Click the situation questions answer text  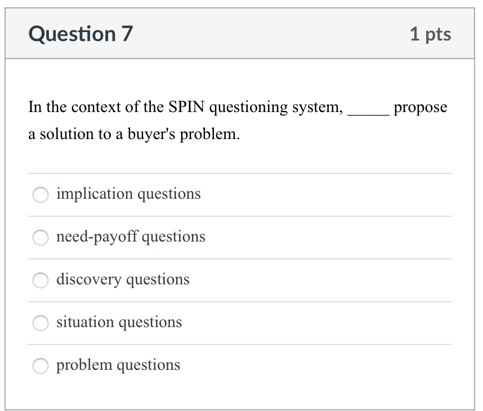(119, 322)
